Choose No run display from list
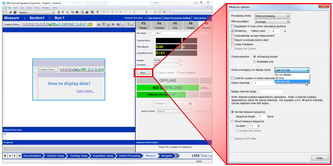 coord(292,75)
